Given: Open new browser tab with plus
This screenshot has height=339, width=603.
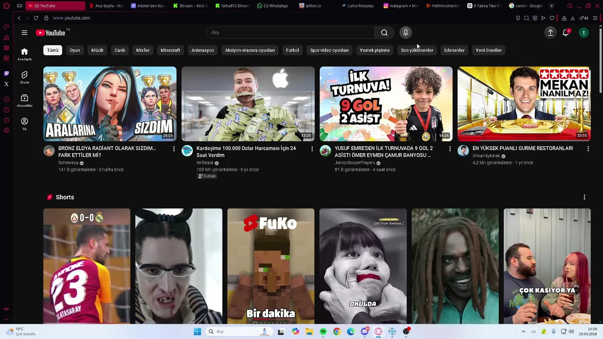Looking at the screenshot, I should point(552,6).
